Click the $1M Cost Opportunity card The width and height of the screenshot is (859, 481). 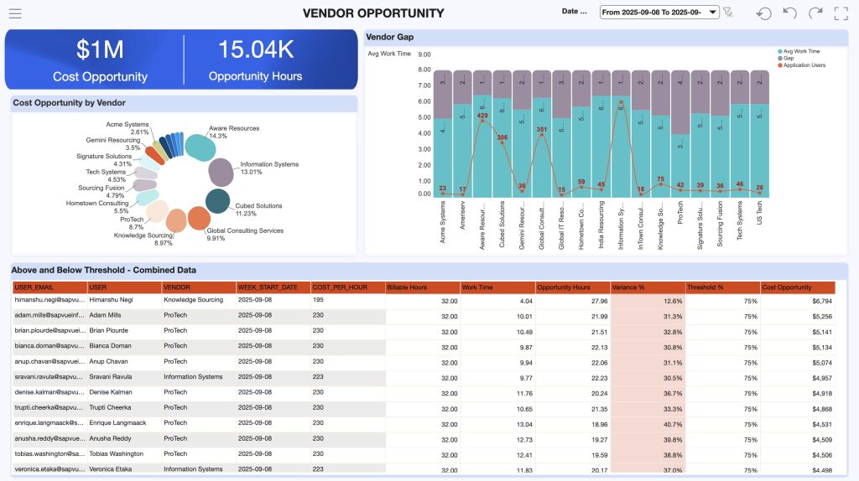[100, 60]
